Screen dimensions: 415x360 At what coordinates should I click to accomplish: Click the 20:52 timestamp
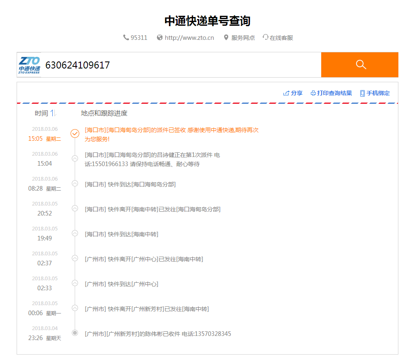(x=44, y=213)
